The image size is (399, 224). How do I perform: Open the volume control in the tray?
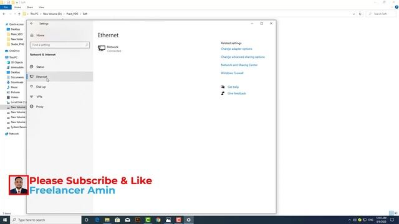(355, 220)
